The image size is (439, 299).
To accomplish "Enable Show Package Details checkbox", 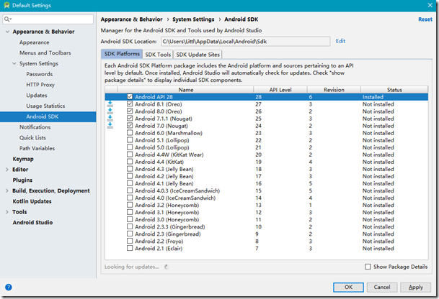I will pos(368,267).
